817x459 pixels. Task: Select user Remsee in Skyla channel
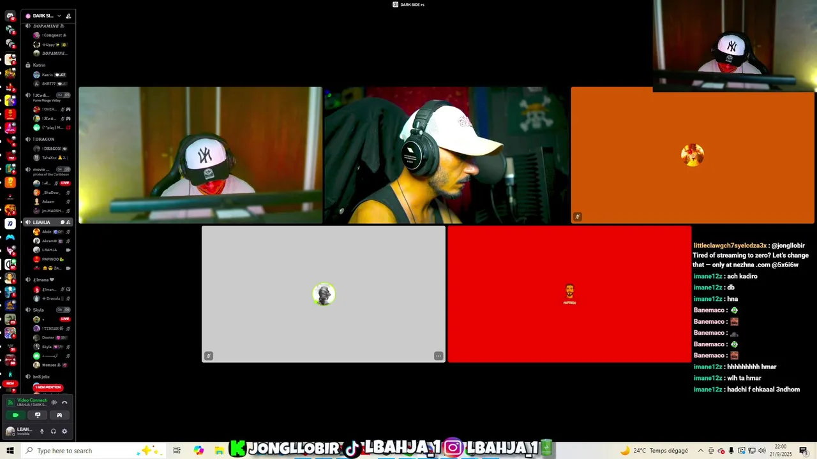click(x=51, y=365)
